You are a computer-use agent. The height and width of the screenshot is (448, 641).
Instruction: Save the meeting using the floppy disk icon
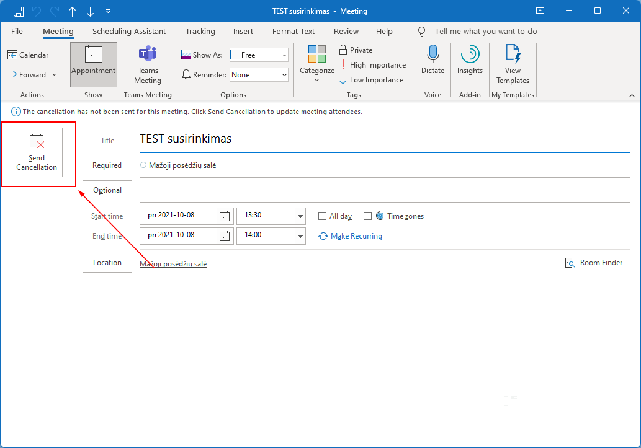(19, 11)
